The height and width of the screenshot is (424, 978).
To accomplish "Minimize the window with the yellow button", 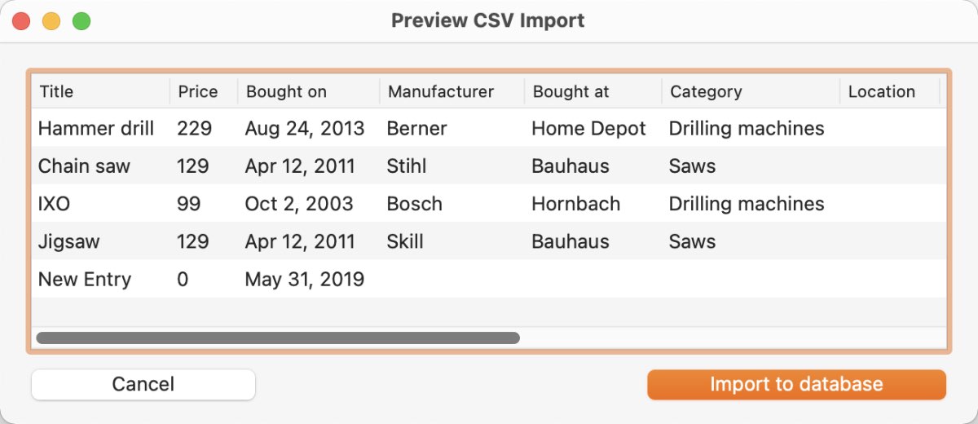I will click(51, 21).
